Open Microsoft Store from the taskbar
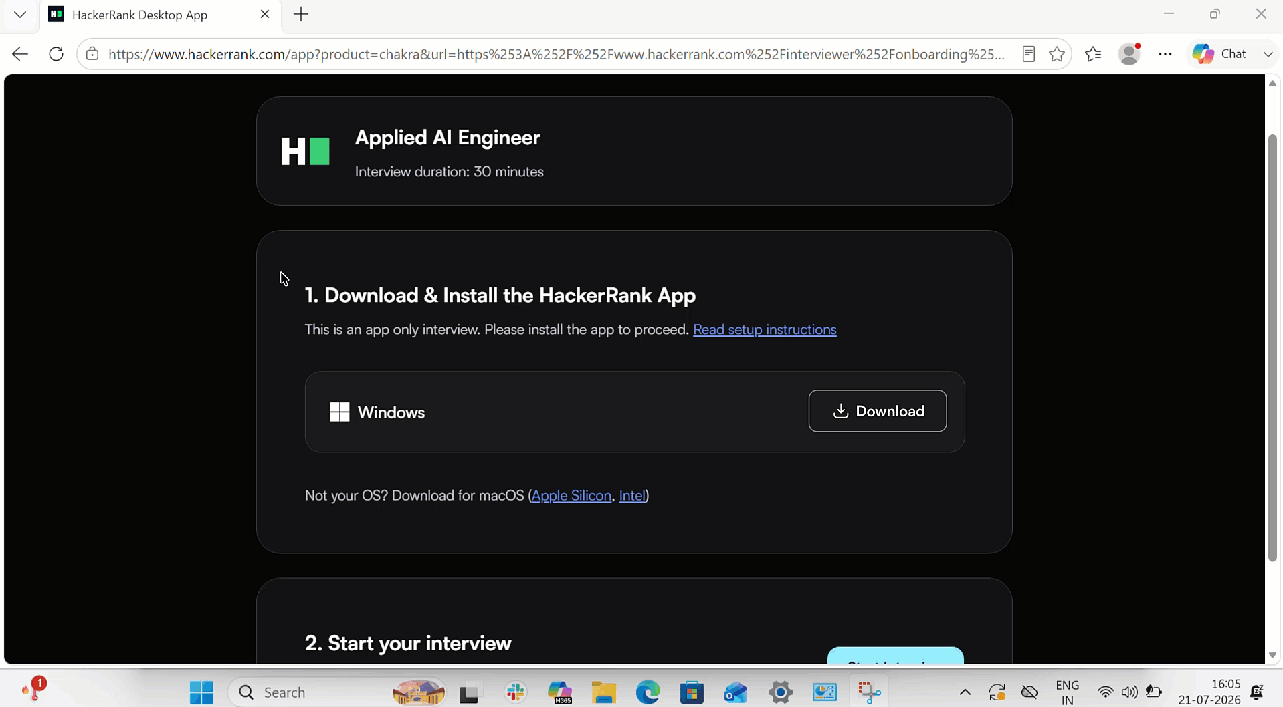Screen dimensions: 1283x707 [x=692, y=692]
